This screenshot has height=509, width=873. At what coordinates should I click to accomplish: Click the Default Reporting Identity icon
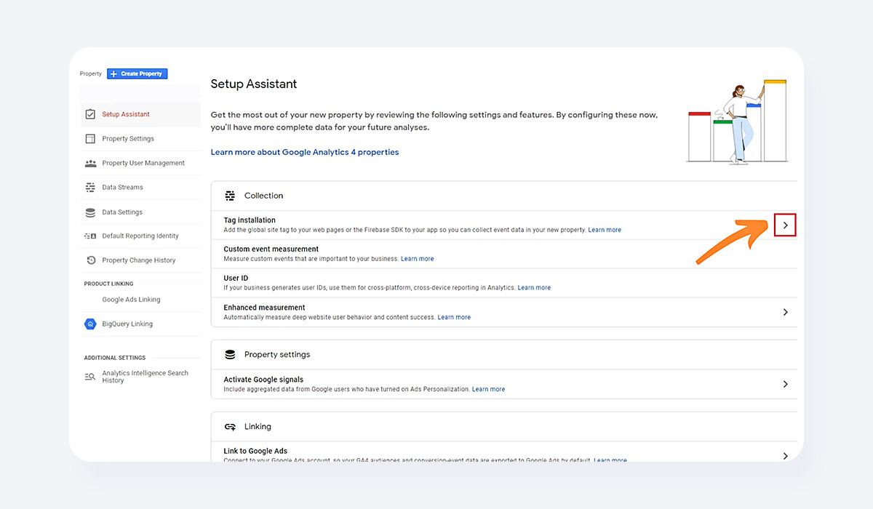click(90, 236)
